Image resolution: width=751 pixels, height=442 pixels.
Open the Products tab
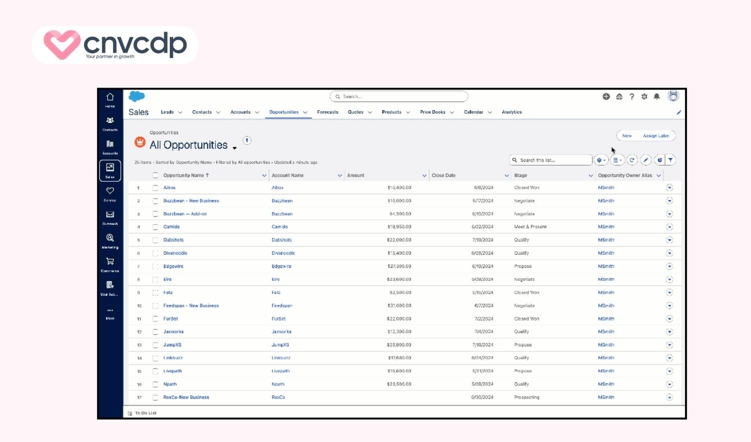click(392, 112)
